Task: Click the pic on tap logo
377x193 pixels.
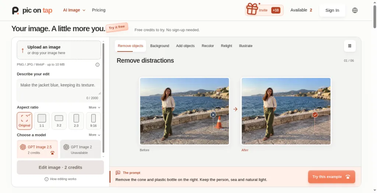Action: coord(32,10)
